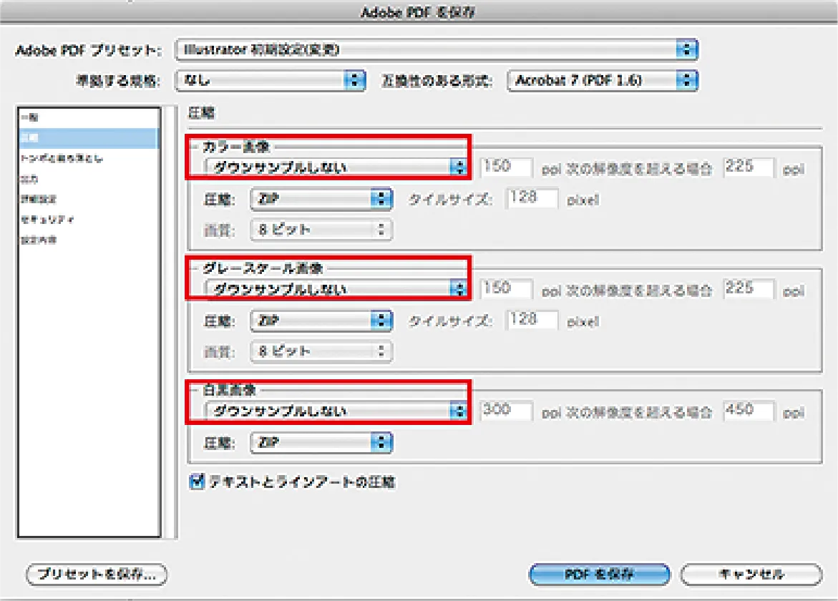Screen dimensions: 838x601
Task: Open the カラー画像 圧縮 ZIP dropdown
Action: click(x=321, y=199)
